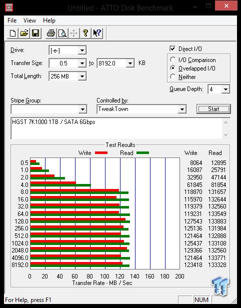Toggle the Direct I/O checkbox
Image resolution: width=241 pixels, height=308 pixels.
pyautogui.click(x=172, y=48)
